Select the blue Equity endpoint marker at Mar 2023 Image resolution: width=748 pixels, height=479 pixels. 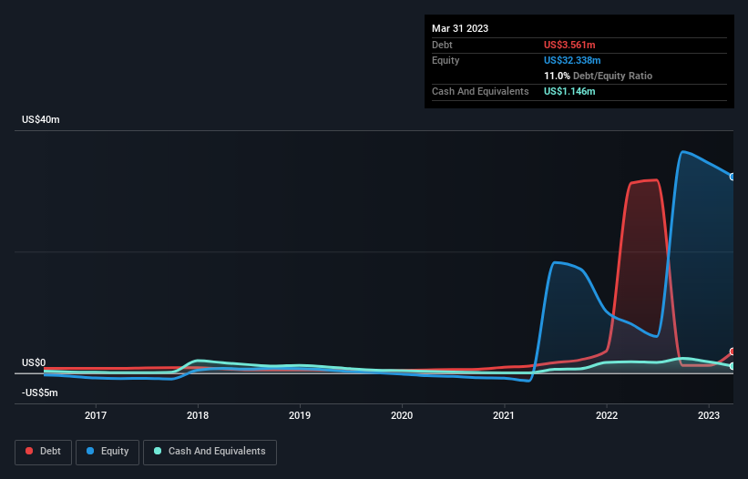[733, 177]
